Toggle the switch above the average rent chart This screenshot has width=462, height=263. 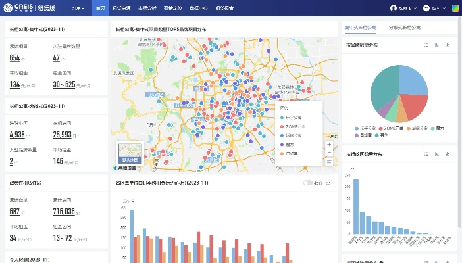pos(307,183)
